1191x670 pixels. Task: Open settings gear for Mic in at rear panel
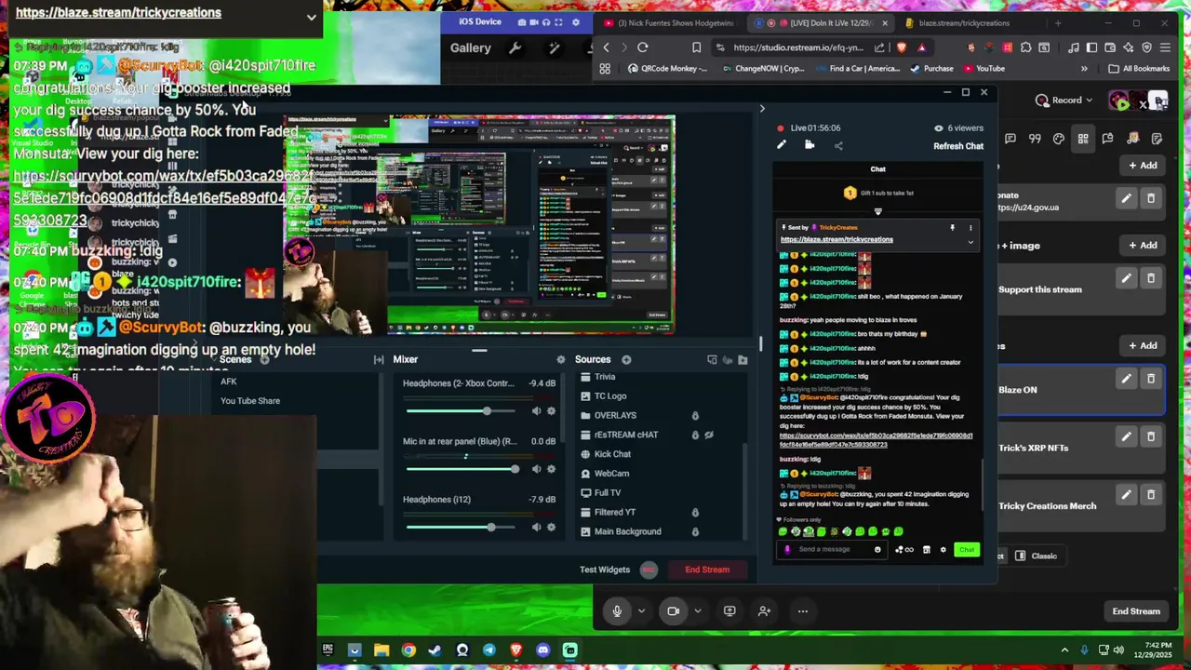click(551, 469)
